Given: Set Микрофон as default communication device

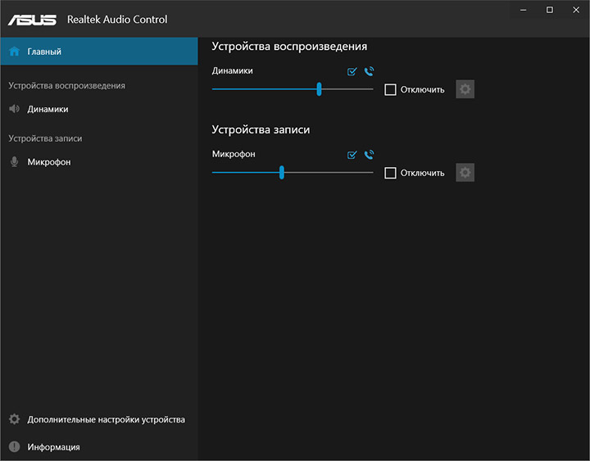Looking at the screenshot, I should pos(369,154).
